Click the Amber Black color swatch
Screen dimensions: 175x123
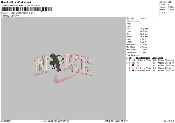[x=133, y=70]
